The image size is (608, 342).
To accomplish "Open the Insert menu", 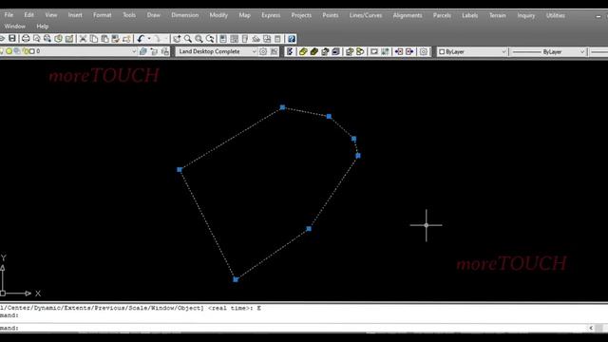I will [x=75, y=15].
